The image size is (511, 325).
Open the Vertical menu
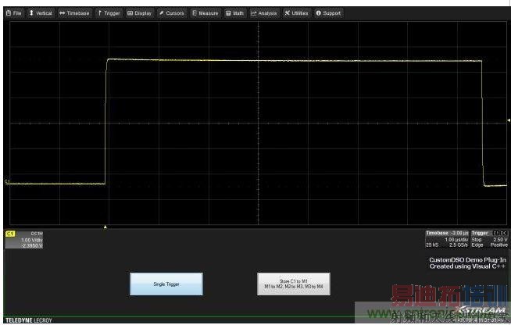[41, 13]
